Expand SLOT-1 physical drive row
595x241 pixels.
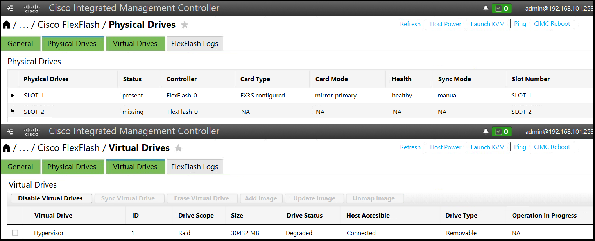(13, 95)
